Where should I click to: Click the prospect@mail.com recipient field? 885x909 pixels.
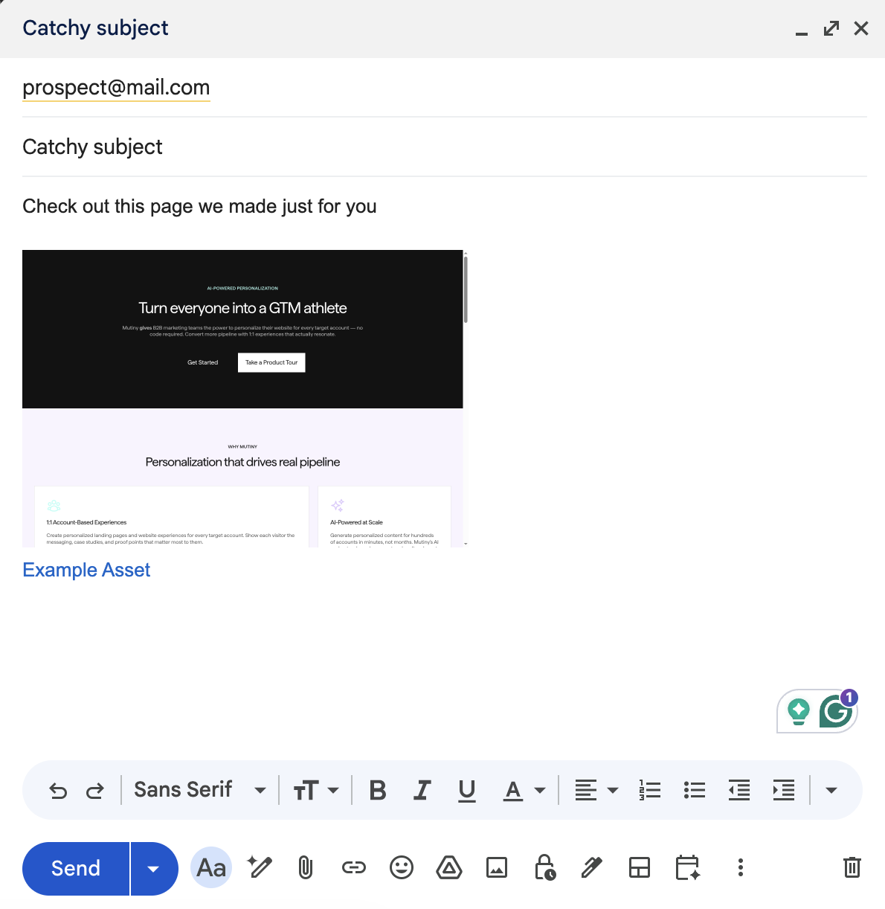click(445, 87)
